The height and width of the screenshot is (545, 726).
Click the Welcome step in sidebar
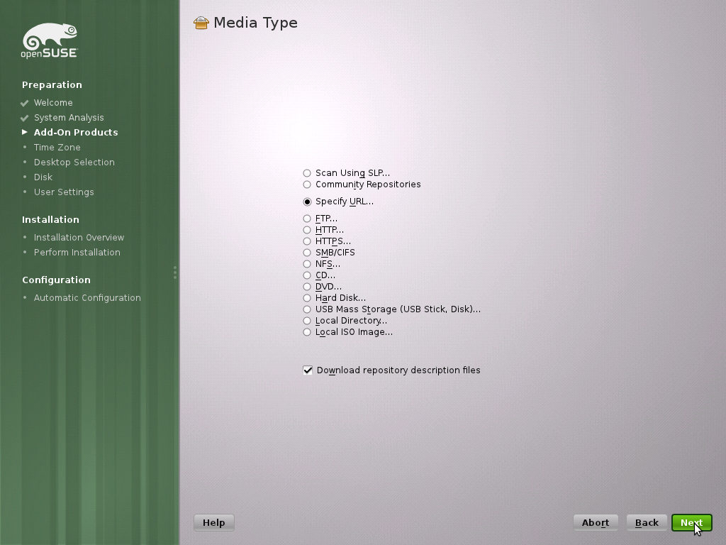pos(53,102)
